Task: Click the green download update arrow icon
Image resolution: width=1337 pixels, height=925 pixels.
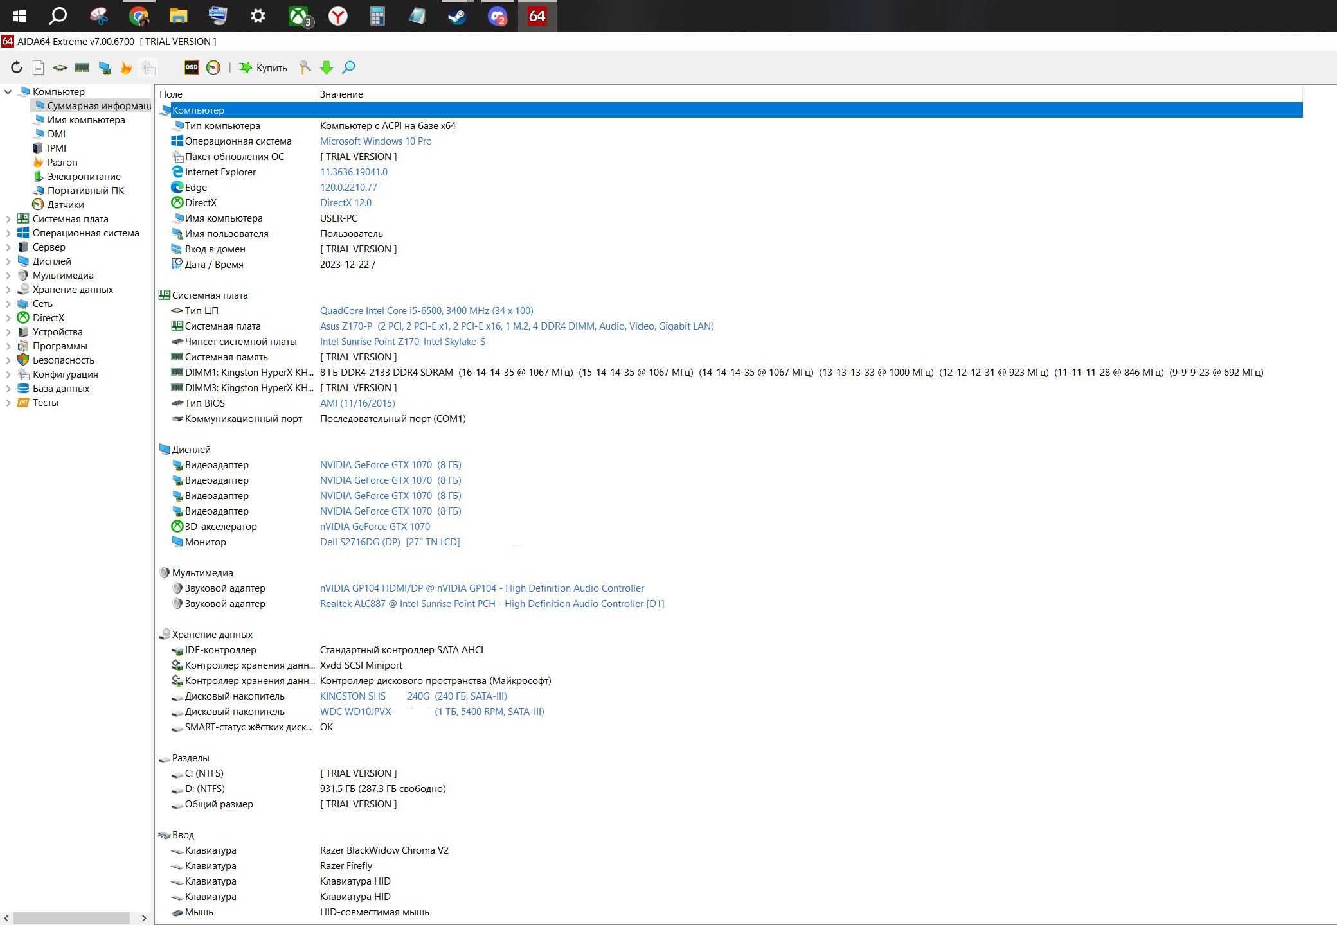Action: pyautogui.click(x=327, y=67)
